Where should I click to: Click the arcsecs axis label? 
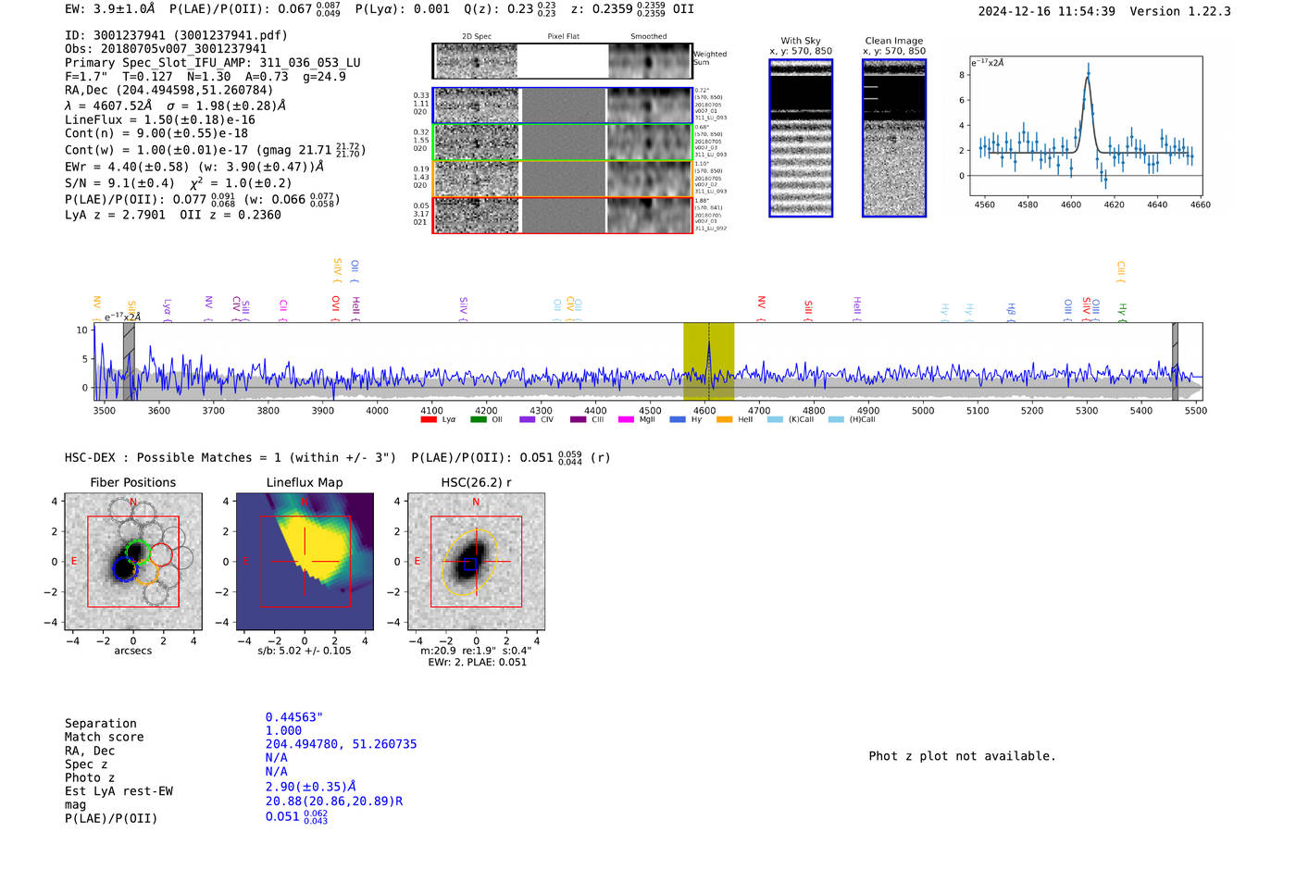[133, 651]
